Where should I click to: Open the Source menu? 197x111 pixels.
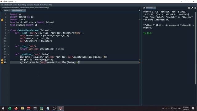(x=15, y=5)
